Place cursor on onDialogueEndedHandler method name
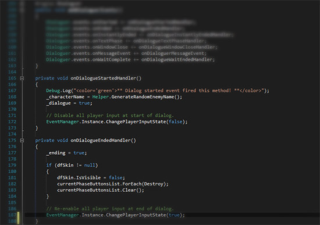The image size is (320, 225). coord(101,141)
